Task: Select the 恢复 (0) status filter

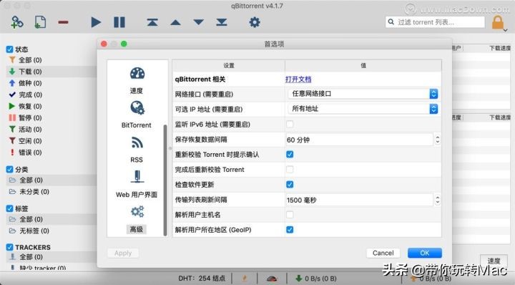Action: pyautogui.click(x=30, y=106)
